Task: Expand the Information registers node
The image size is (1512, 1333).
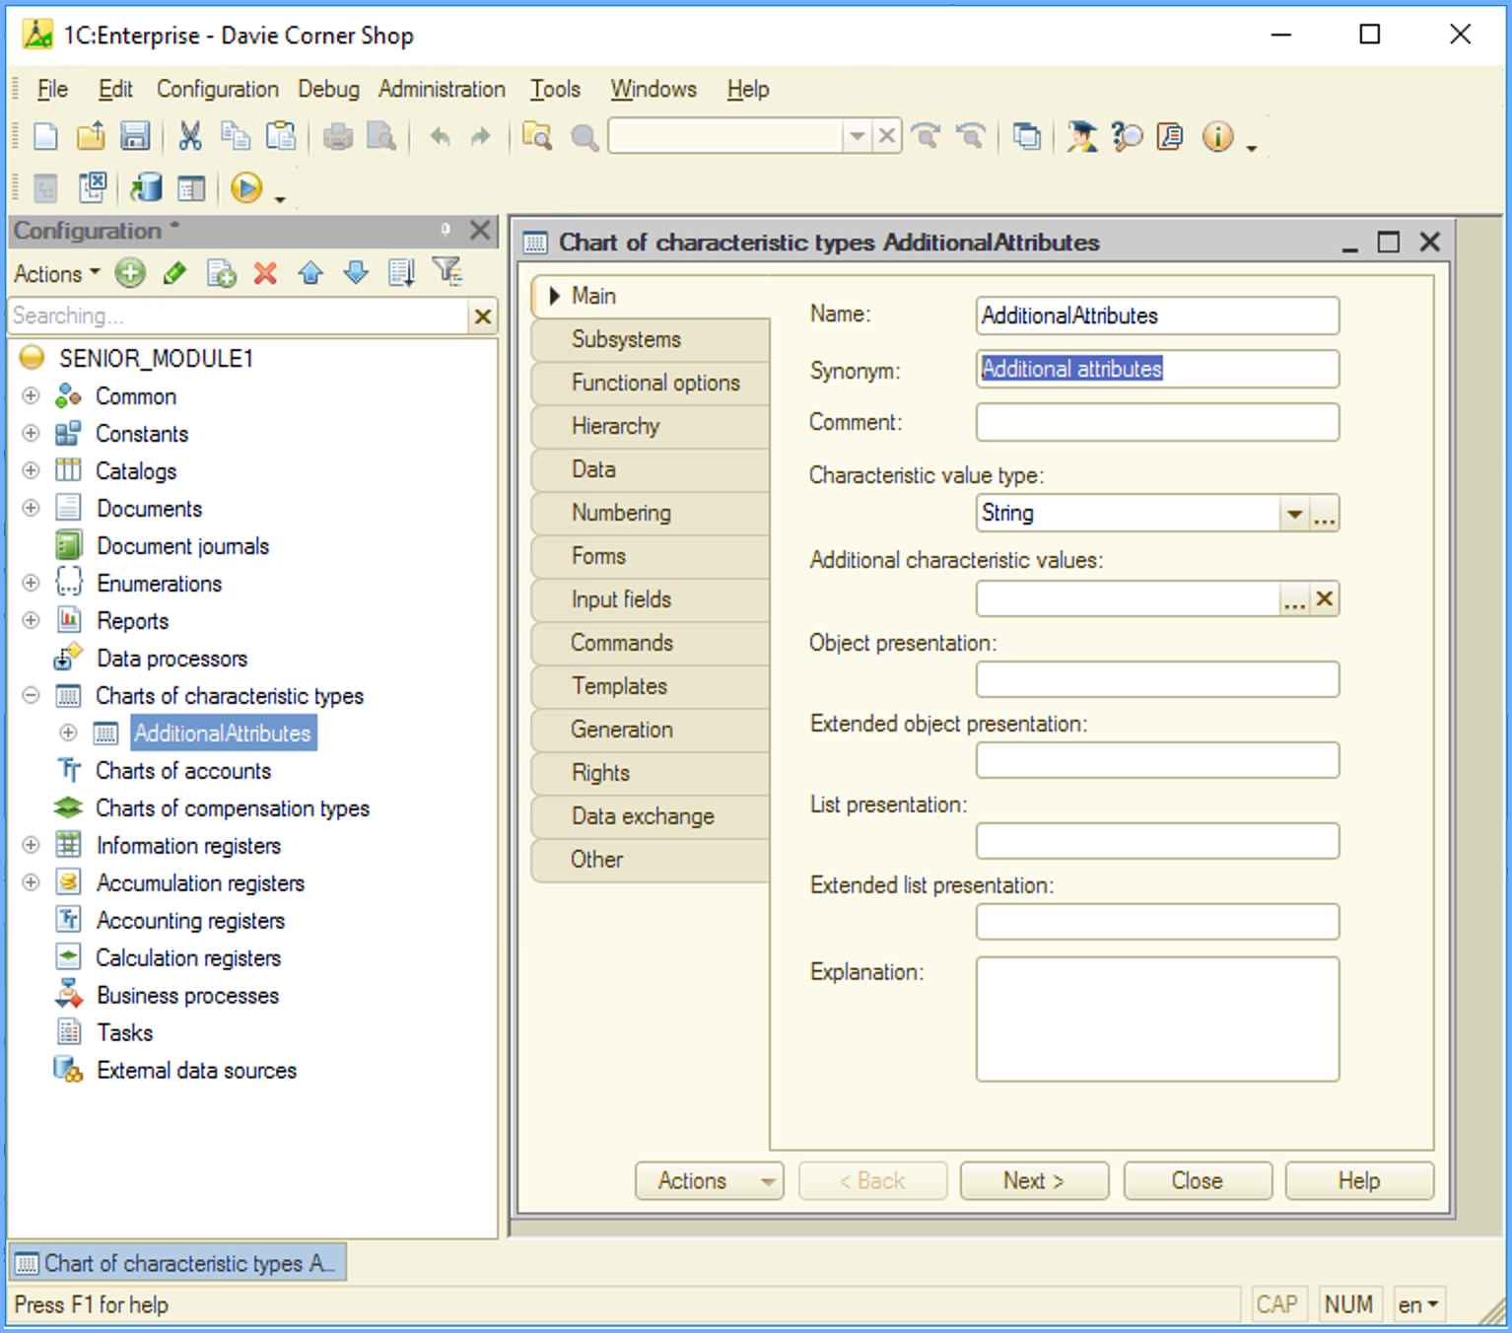Action: tap(32, 846)
